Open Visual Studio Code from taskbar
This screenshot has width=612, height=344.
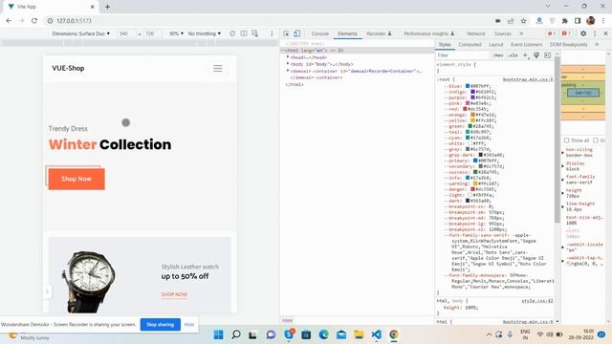pyautogui.click(x=376, y=334)
